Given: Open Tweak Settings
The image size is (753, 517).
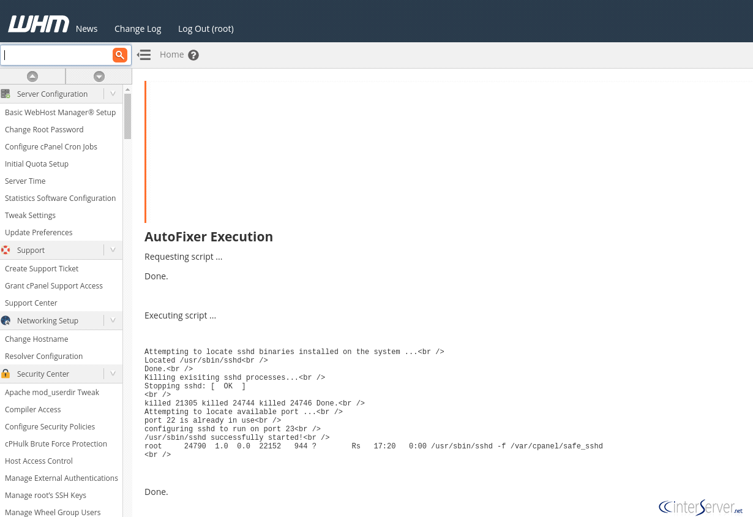Looking at the screenshot, I should coord(30,215).
